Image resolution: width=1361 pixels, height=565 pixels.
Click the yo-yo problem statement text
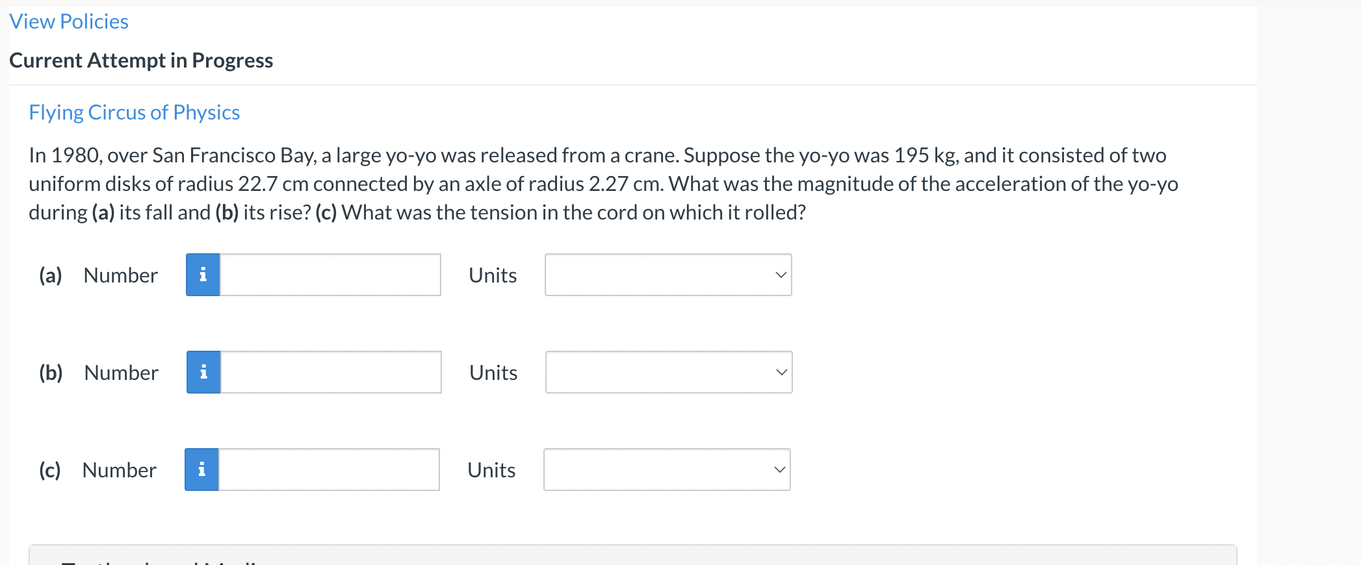[x=603, y=184]
